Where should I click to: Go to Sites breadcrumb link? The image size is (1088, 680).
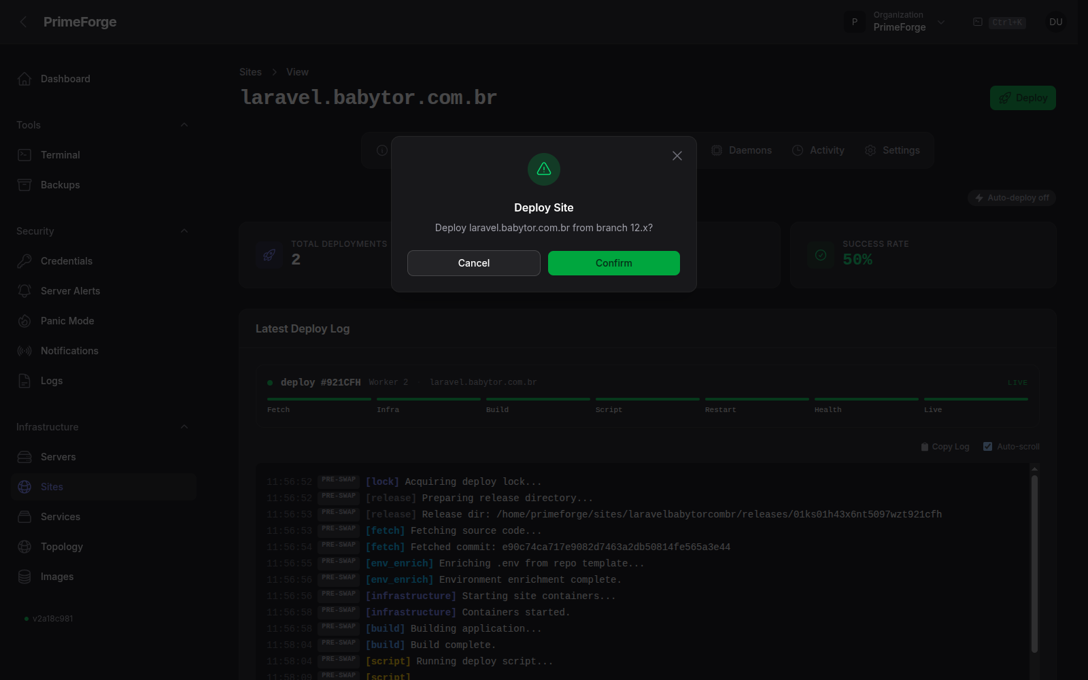250,72
